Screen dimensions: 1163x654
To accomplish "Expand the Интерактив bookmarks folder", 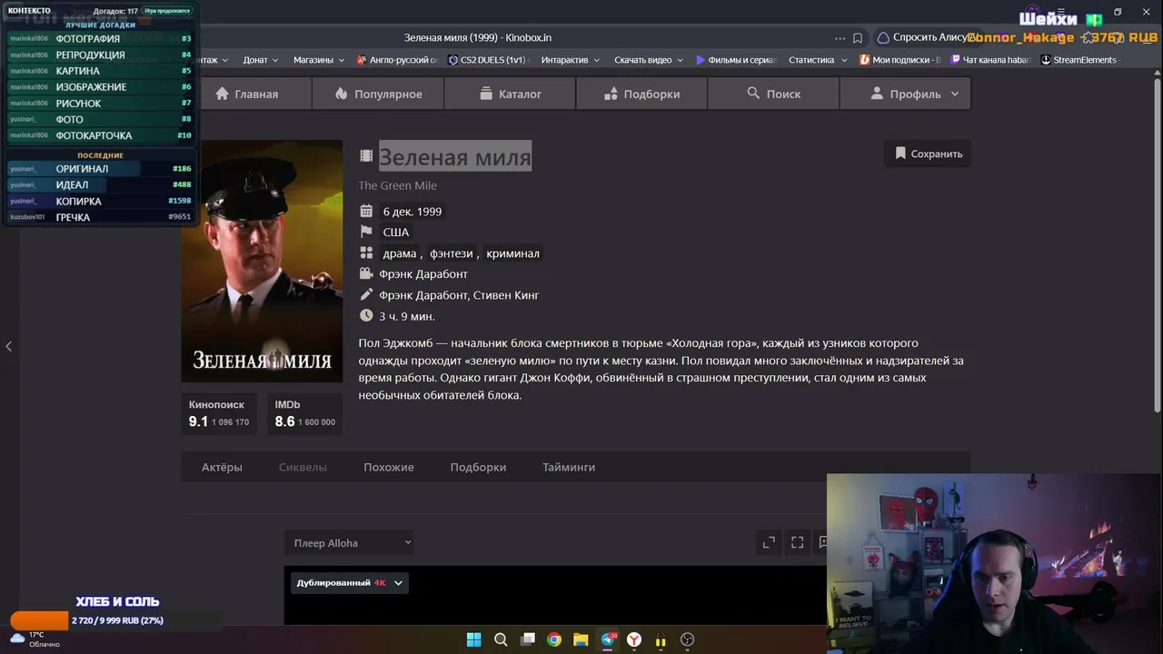I will pyautogui.click(x=571, y=60).
